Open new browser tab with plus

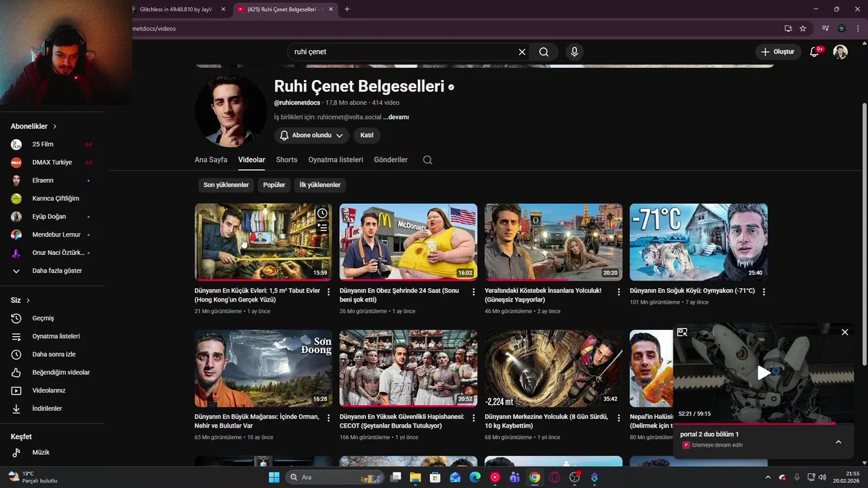tap(347, 9)
